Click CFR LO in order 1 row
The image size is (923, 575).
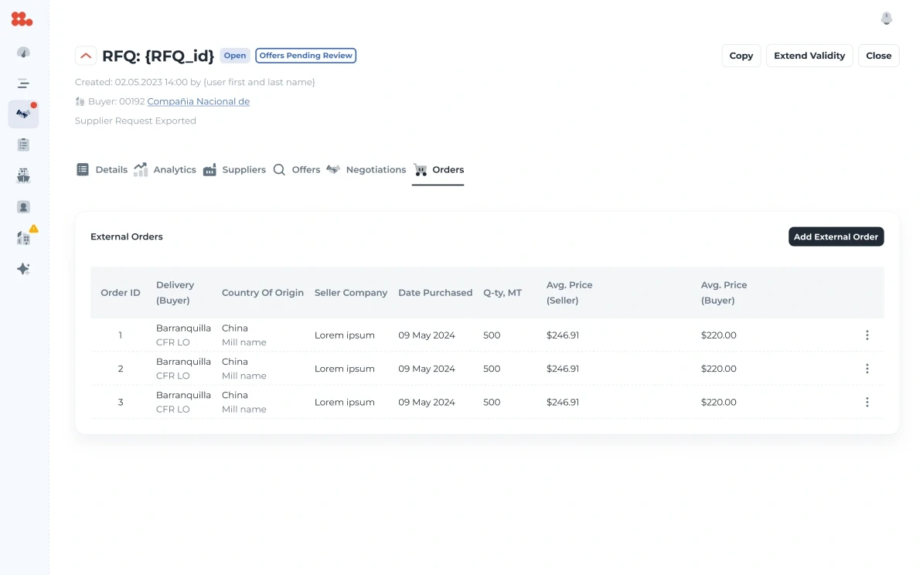coord(172,342)
